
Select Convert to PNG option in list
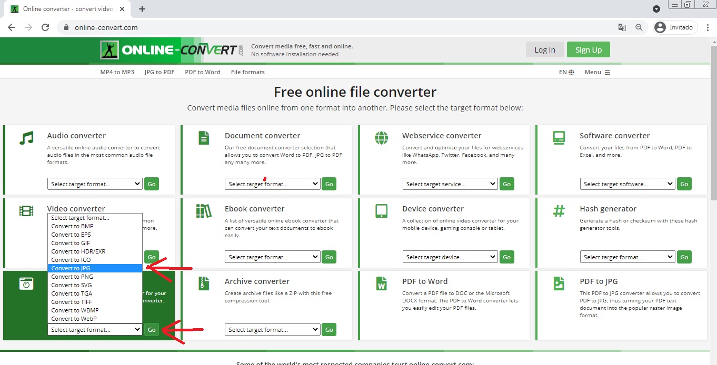95,277
